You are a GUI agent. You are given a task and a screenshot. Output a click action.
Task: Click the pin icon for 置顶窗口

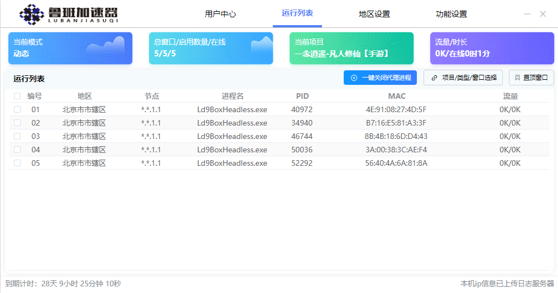(x=517, y=78)
